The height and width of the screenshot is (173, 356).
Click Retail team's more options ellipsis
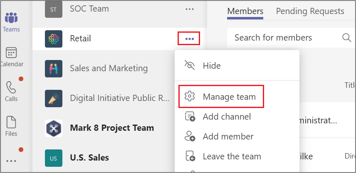189,38
